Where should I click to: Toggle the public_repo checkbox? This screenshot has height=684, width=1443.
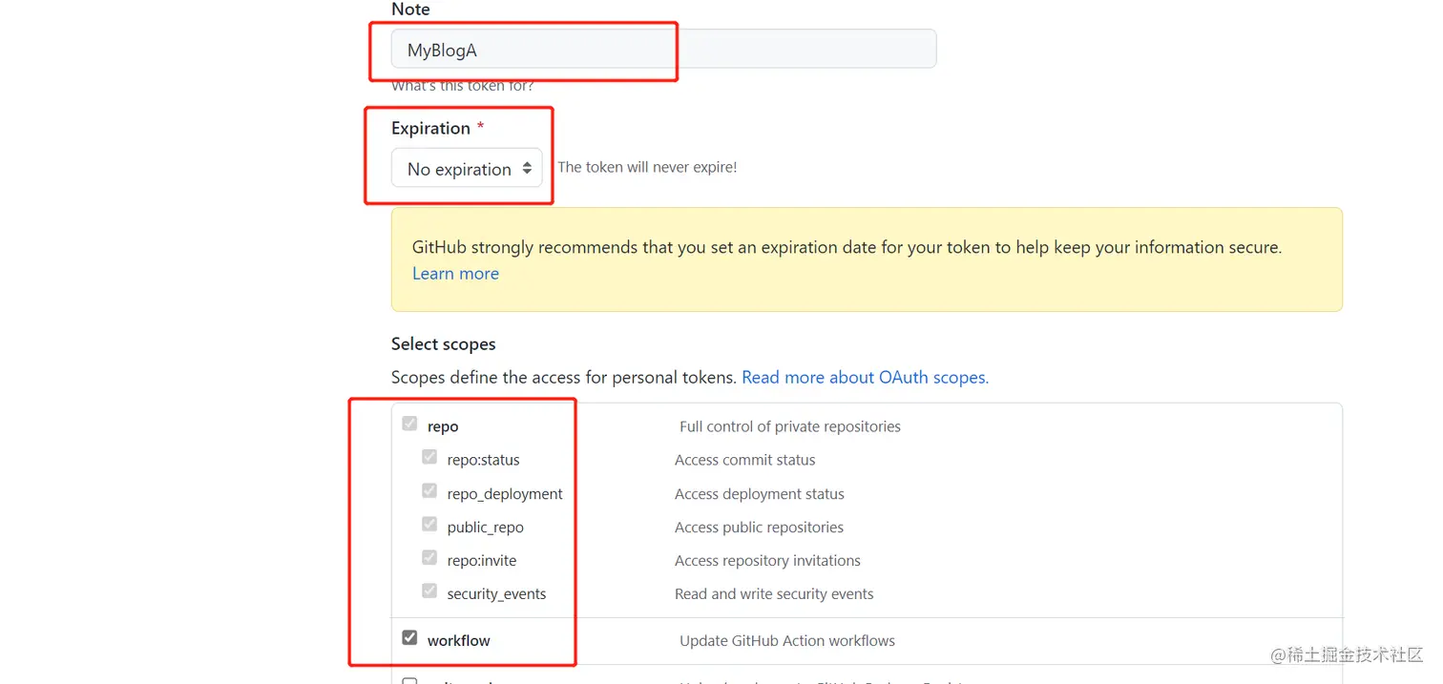point(429,525)
